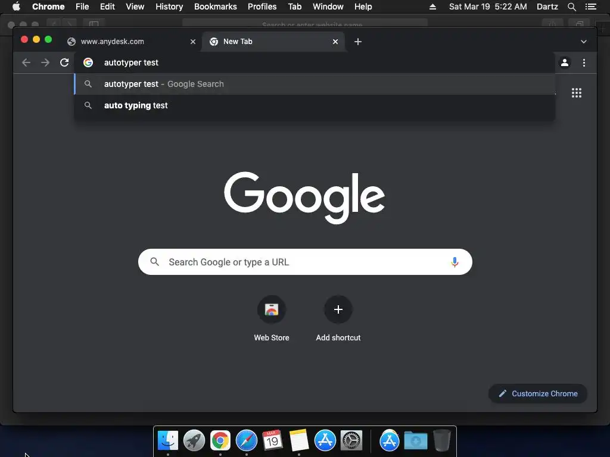Open System Preferences gear in Dock
Viewport: 610px width, 457px height.
point(351,441)
